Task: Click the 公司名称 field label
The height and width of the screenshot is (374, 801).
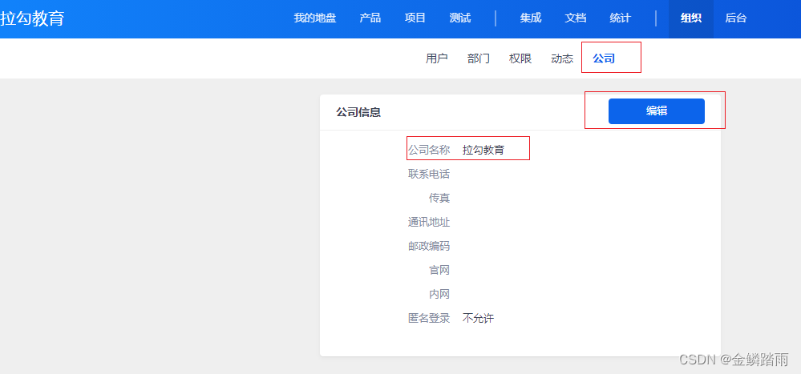Action: pyautogui.click(x=429, y=150)
